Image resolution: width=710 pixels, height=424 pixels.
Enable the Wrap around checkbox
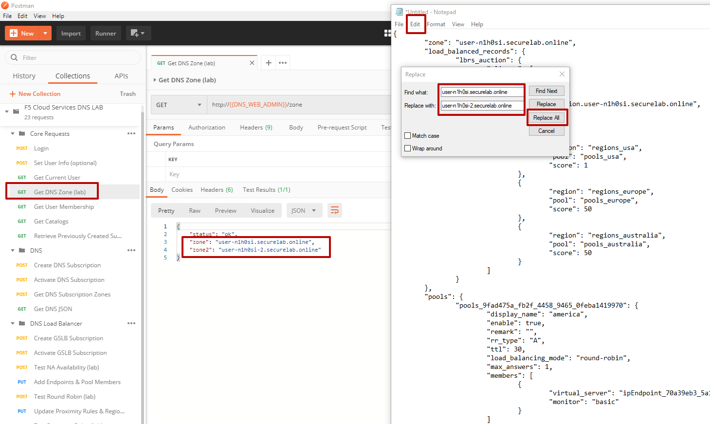408,148
